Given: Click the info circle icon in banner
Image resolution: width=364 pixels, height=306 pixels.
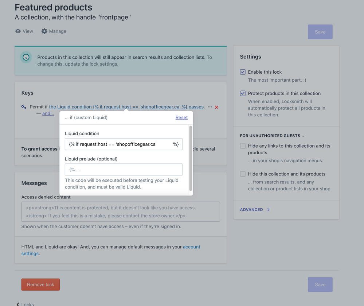Looking at the screenshot, I should click(26, 57).
